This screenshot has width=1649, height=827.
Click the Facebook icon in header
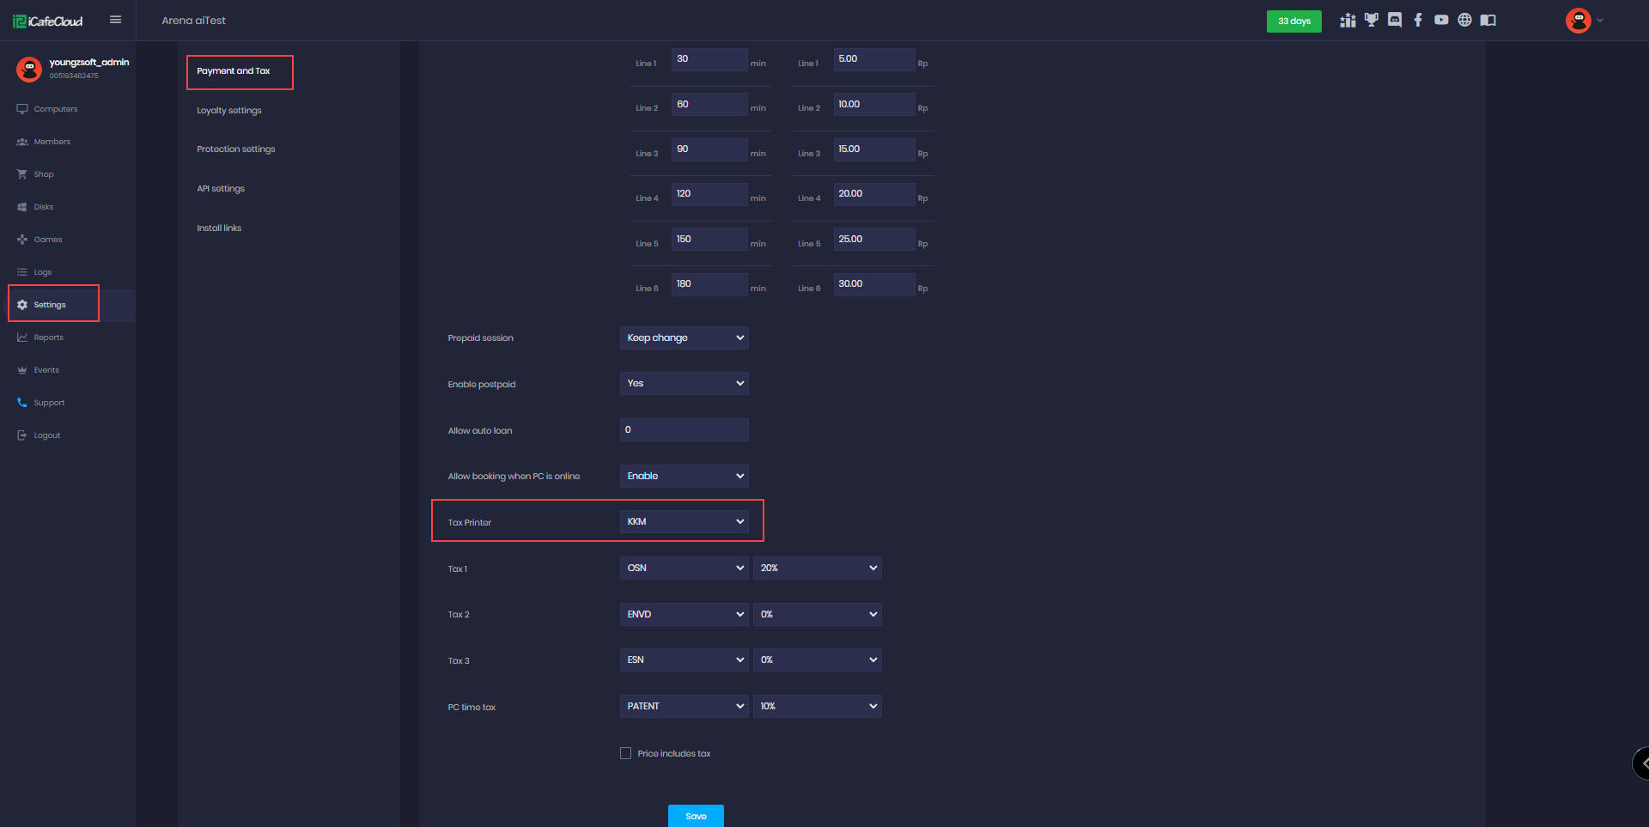[1418, 21]
